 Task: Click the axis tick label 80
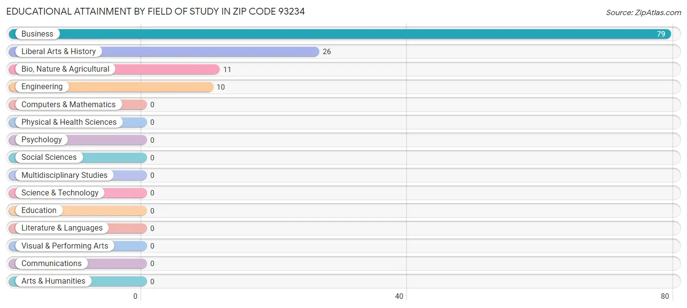pyautogui.click(x=665, y=296)
